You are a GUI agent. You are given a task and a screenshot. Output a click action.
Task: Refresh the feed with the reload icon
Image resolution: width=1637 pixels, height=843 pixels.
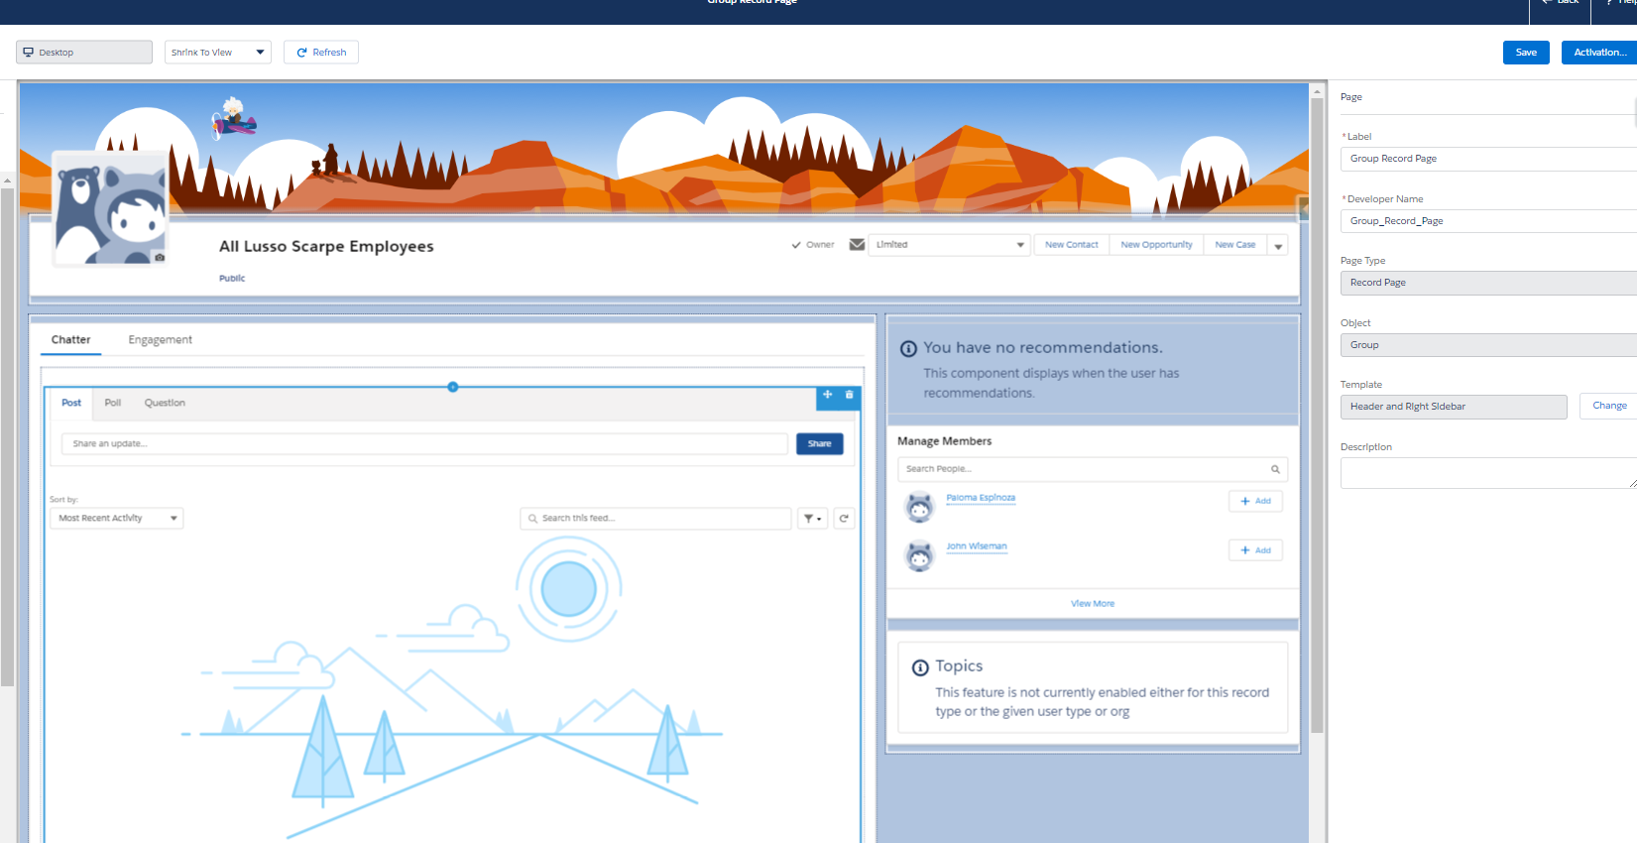click(844, 519)
